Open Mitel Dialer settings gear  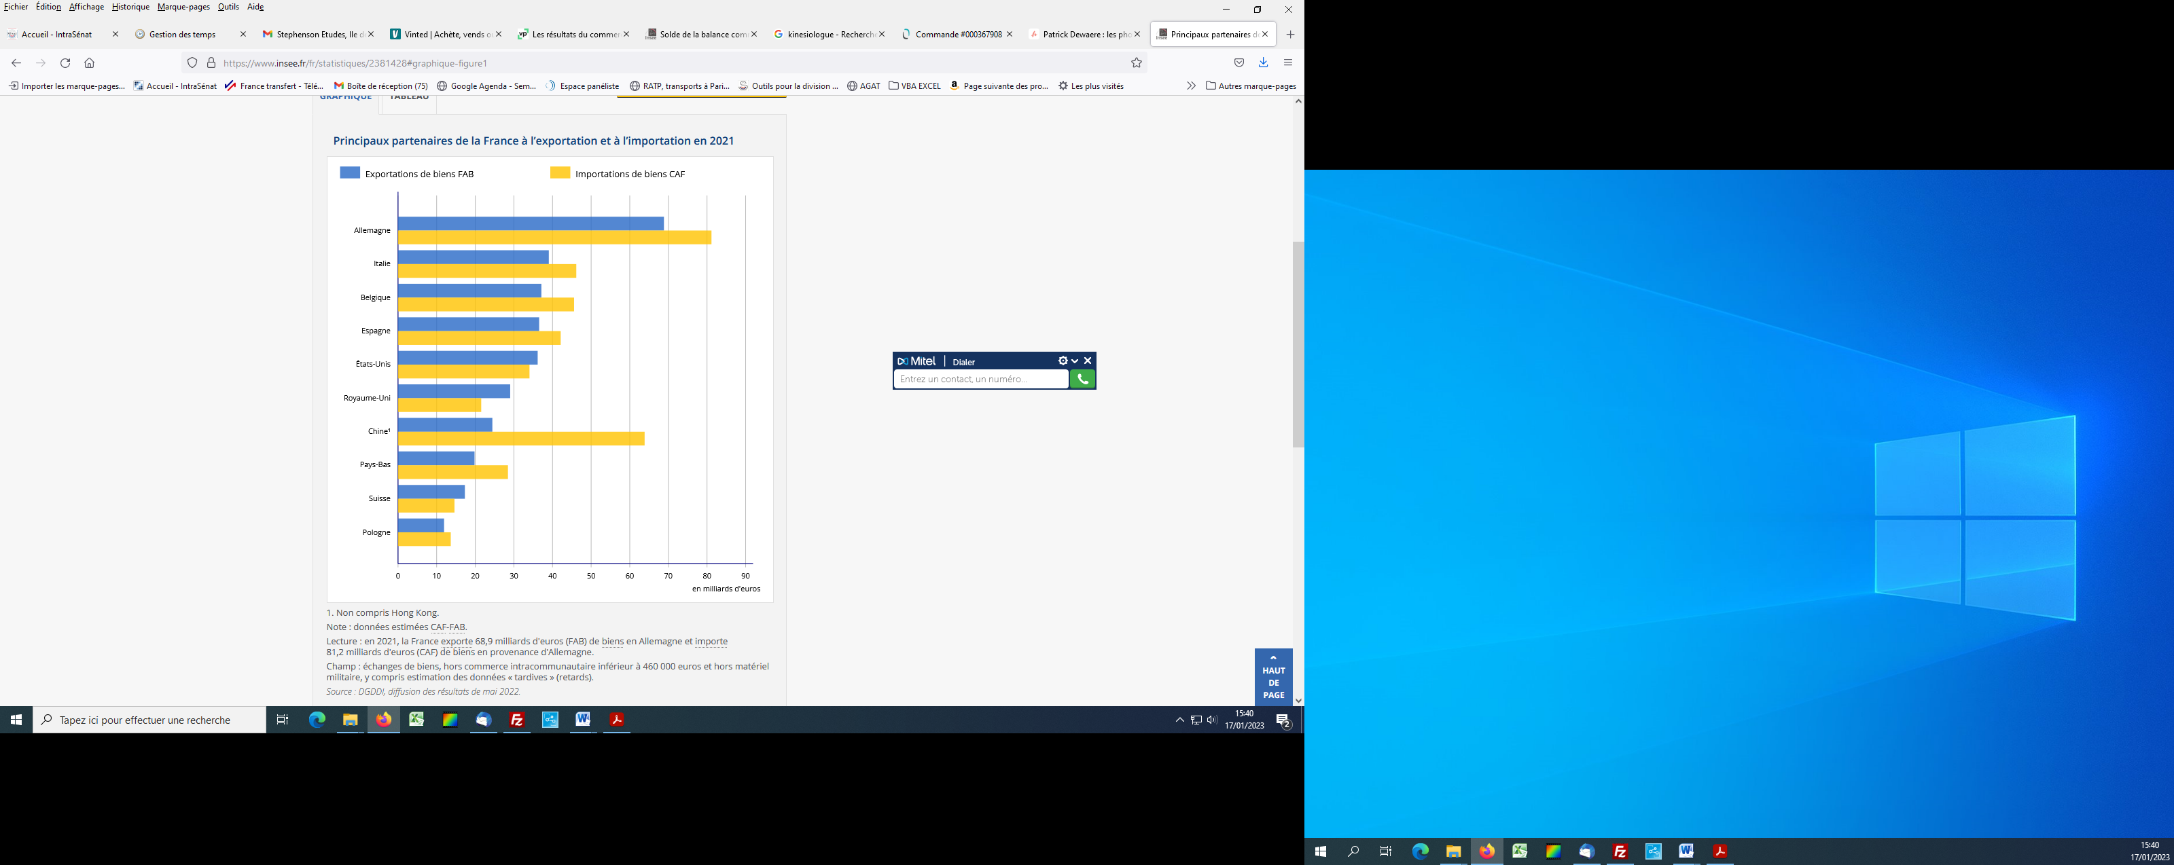coord(1062,361)
